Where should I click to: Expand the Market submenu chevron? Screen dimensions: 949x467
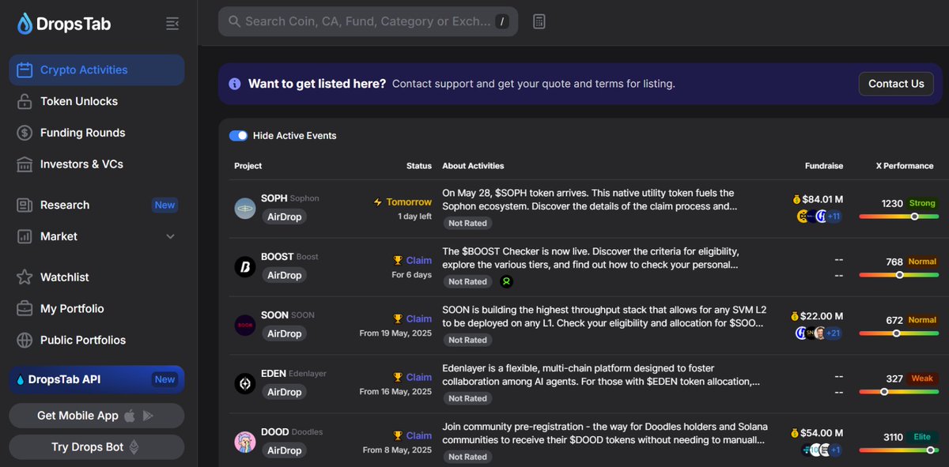coord(170,236)
